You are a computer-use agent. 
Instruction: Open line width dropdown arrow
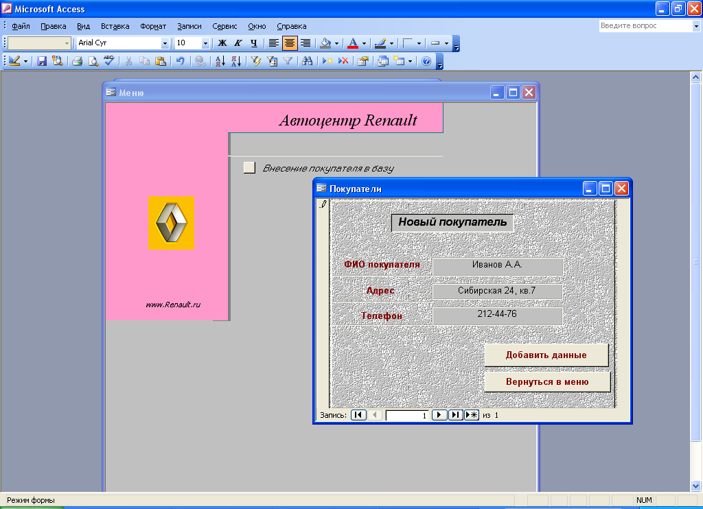(419, 43)
